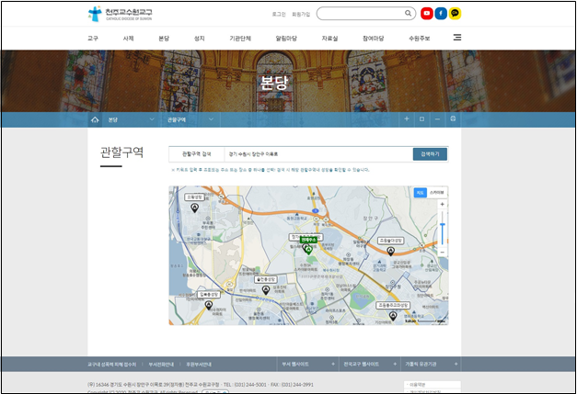Expand the 전국교구 웹사이트 footer list
The image size is (577, 394).
(369, 365)
